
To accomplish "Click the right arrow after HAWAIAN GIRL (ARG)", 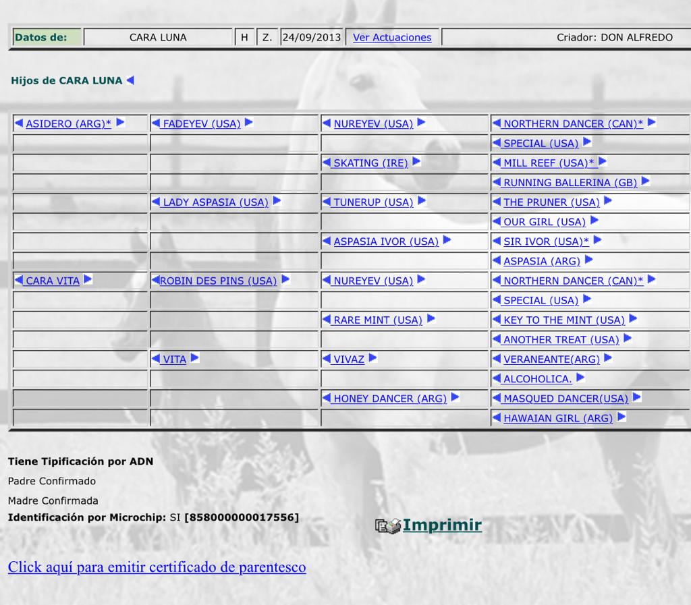I will coord(621,417).
